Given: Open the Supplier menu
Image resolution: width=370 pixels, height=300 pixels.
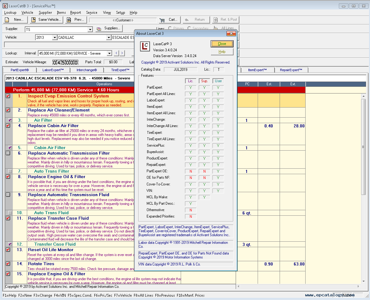Looking at the screenshot, I should point(45,13).
